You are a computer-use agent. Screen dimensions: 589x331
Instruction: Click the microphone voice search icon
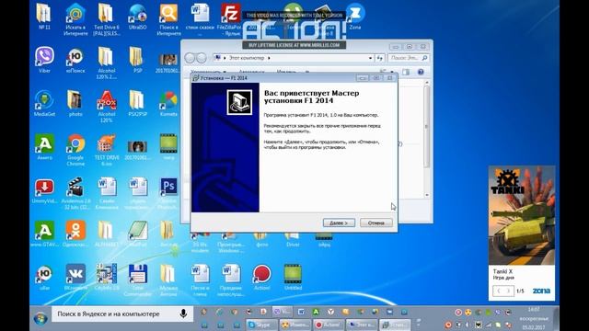183,314
